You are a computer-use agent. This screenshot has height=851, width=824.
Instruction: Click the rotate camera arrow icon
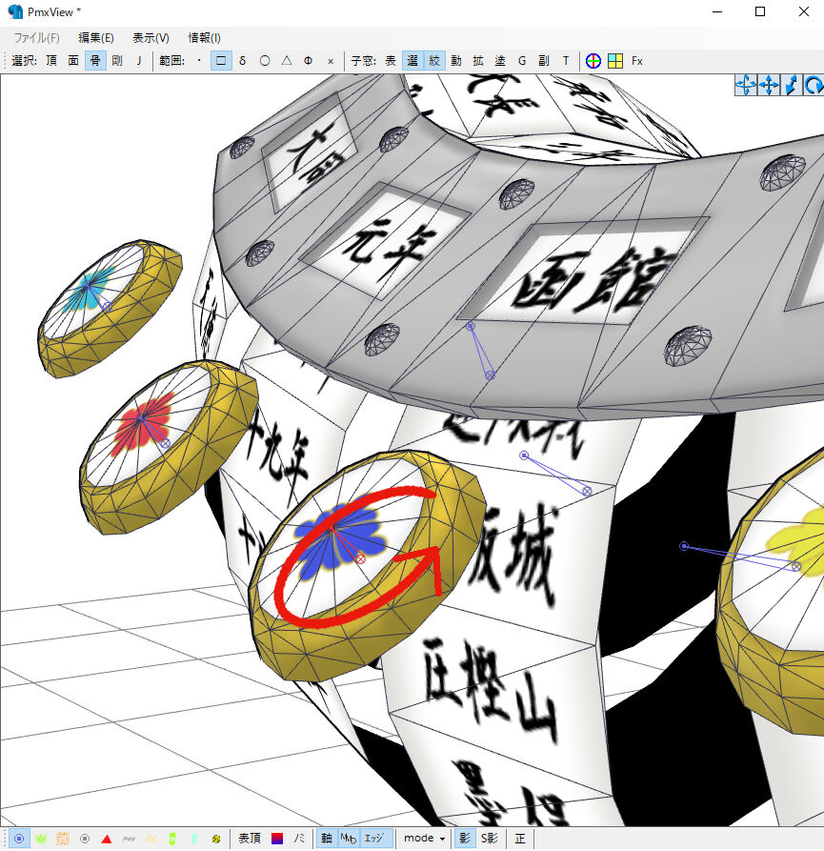coord(814,85)
